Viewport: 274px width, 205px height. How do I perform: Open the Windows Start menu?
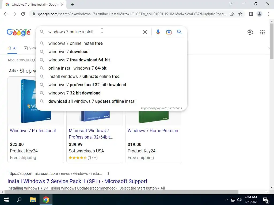click(6, 200)
